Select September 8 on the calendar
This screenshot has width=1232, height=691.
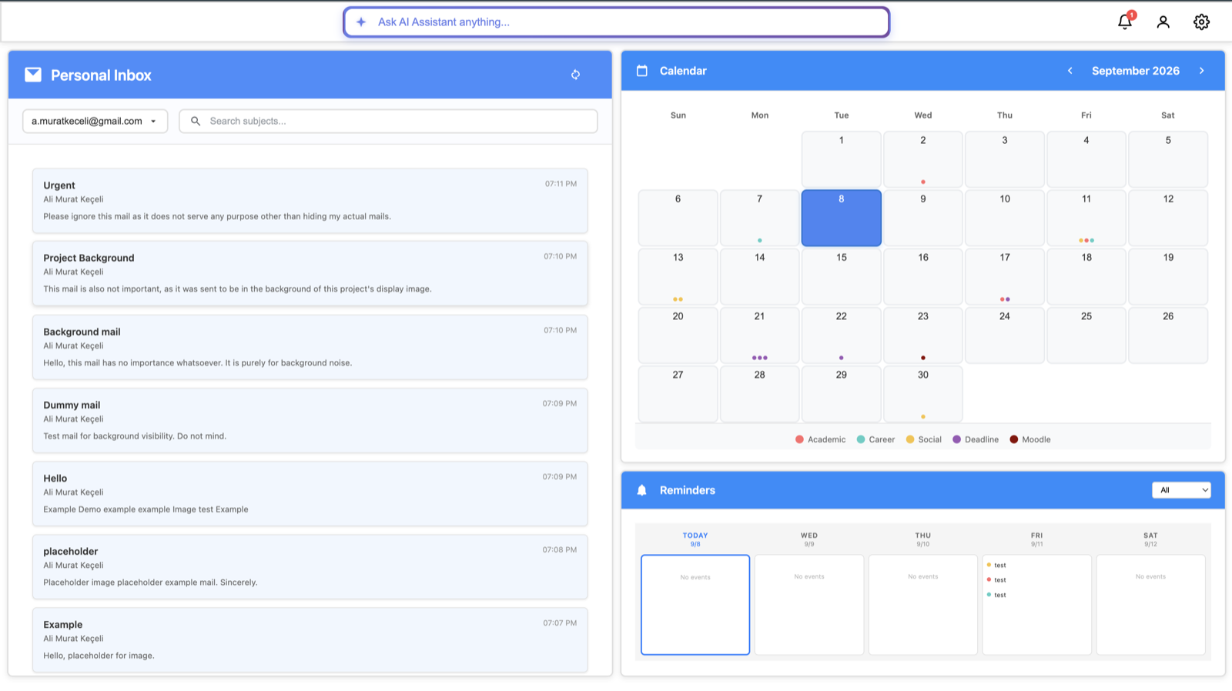click(842, 218)
